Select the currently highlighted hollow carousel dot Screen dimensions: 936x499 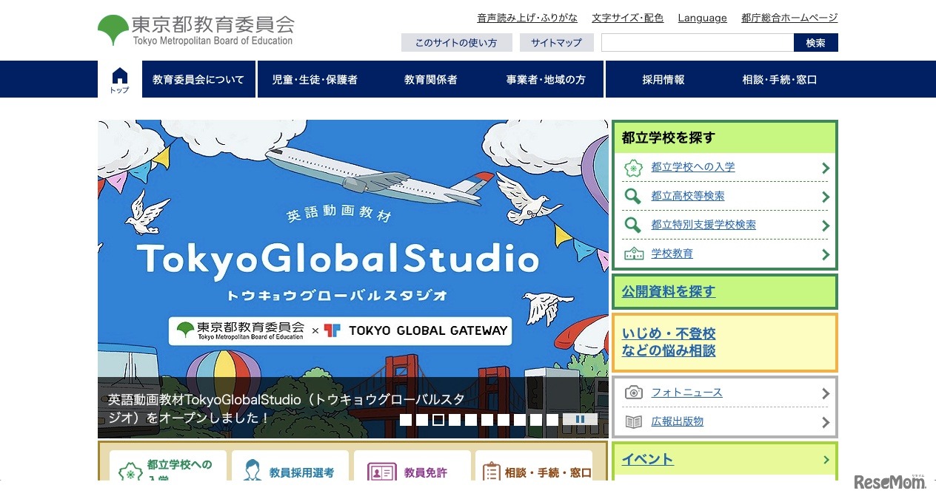[438, 419]
